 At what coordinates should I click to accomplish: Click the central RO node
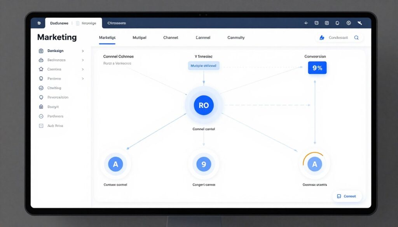204,105
